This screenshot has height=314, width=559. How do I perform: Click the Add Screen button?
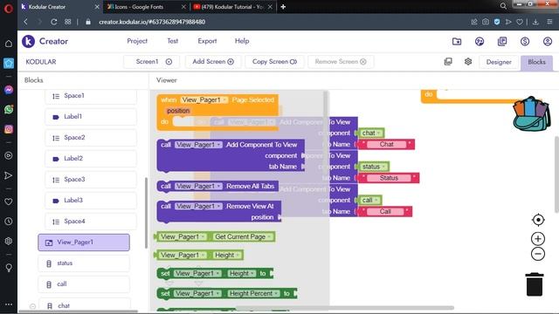[213, 62]
